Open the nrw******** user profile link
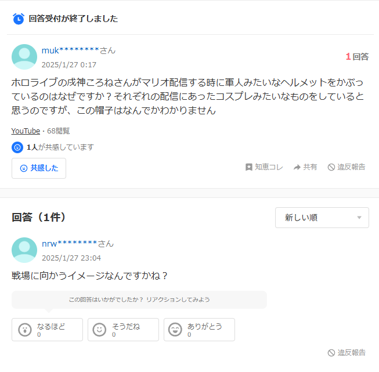The width and height of the screenshot is (379, 372). [78, 244]
